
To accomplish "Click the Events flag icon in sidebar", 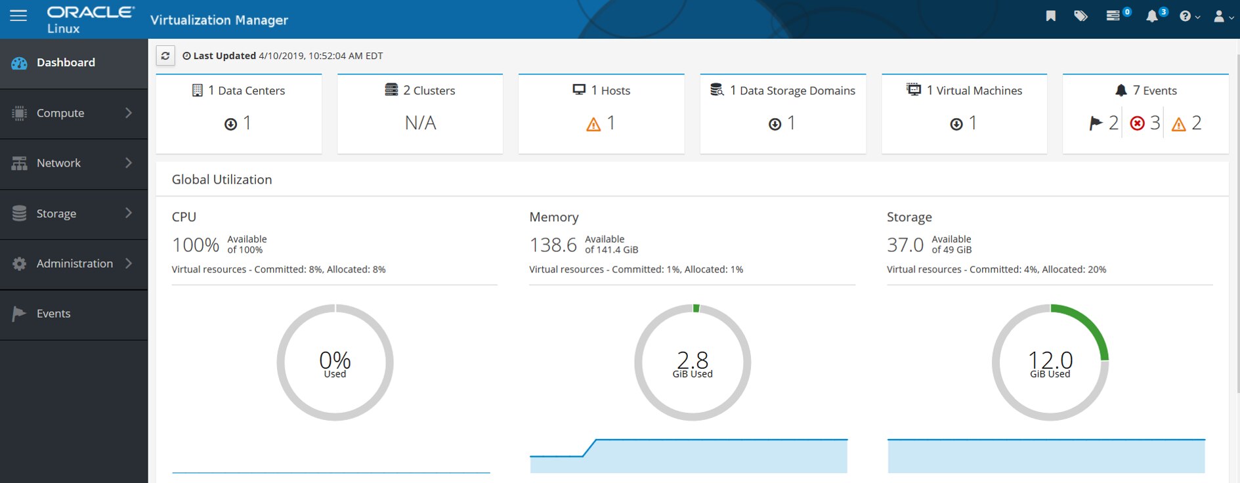I will (x=19, y=314).
